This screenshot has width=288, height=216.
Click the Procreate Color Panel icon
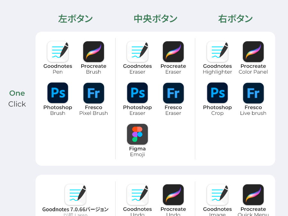point(253,52)
